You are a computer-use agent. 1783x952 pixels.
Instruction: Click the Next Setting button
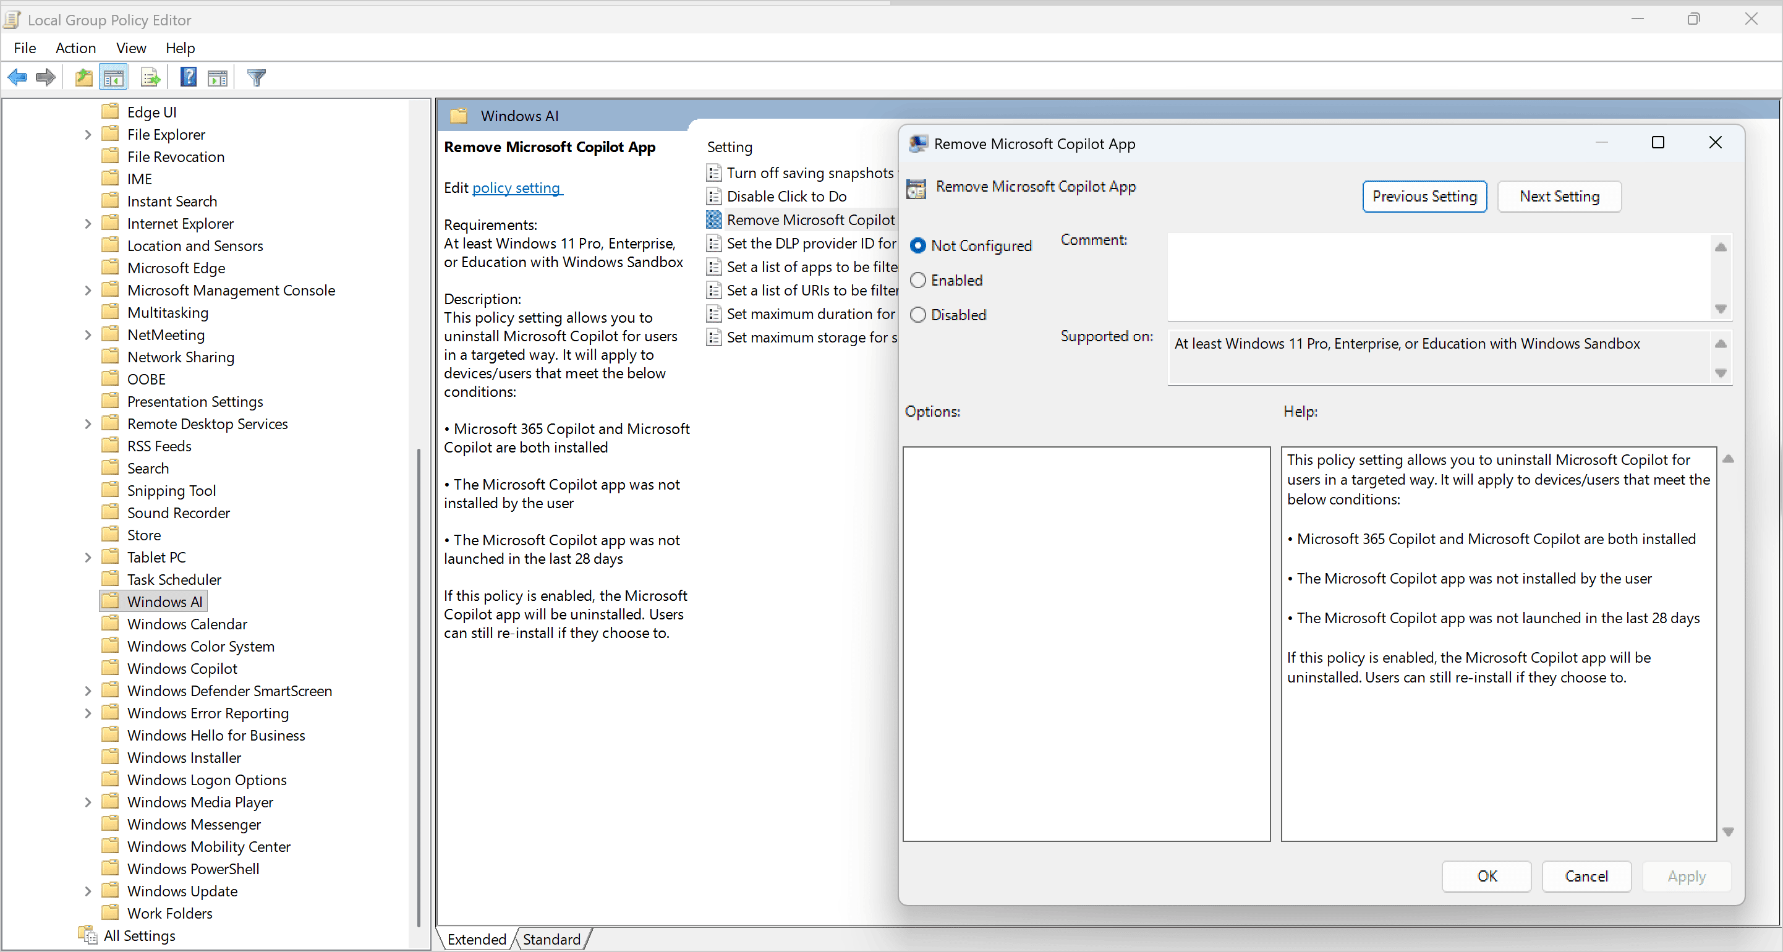(1559, 197)
